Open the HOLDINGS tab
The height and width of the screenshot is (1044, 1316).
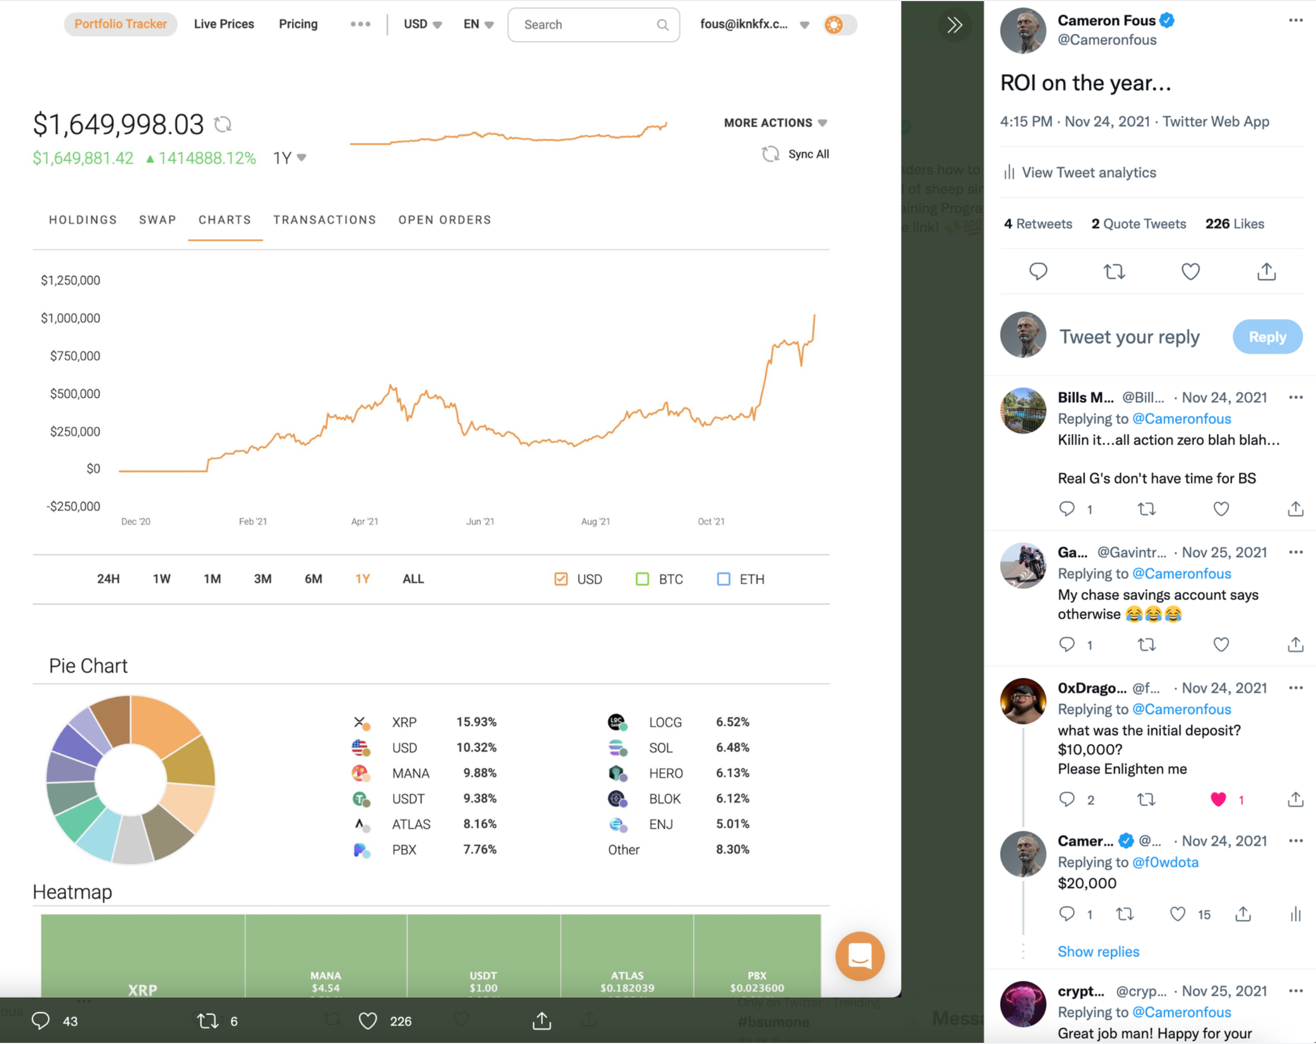click(83, 220)
